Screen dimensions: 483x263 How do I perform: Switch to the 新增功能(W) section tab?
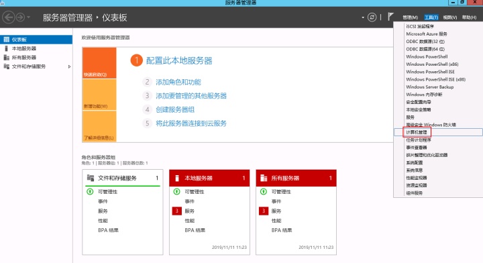[99, 95]
